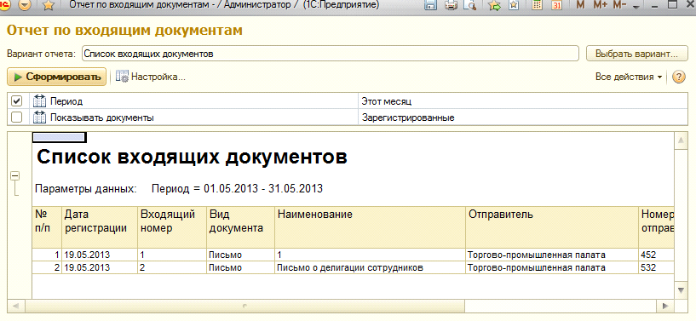696x321 pixels.
Task: Select the Зарегистрированные value cell
Action: 522,118
